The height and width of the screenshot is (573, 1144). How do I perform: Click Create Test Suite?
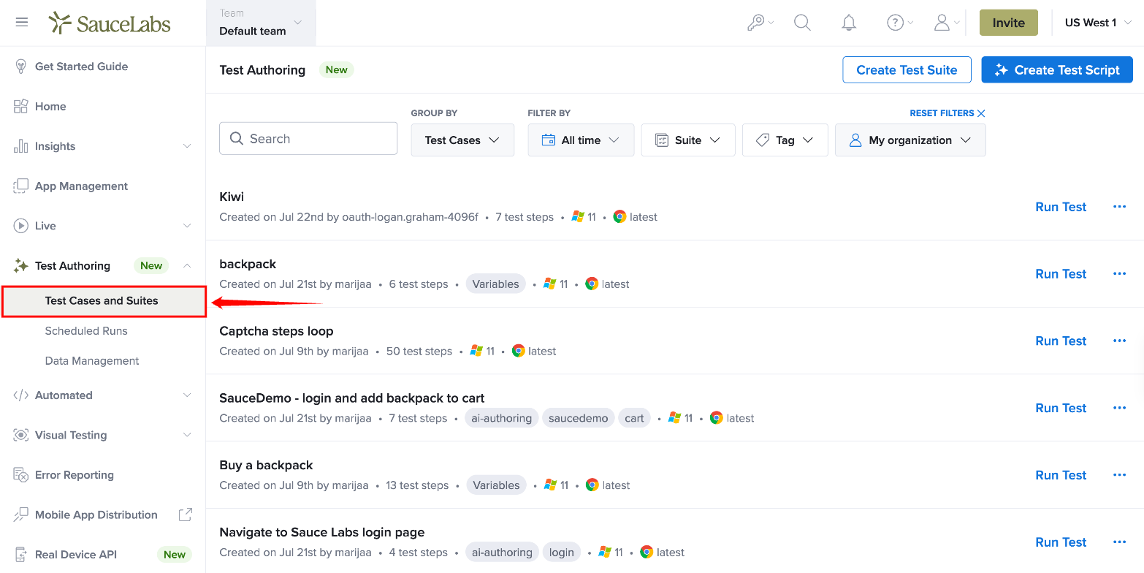pos(907,70)
